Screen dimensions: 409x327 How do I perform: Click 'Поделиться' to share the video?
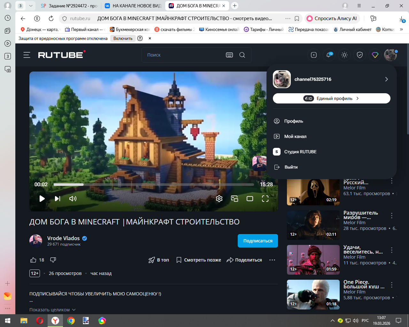[244, 260]
